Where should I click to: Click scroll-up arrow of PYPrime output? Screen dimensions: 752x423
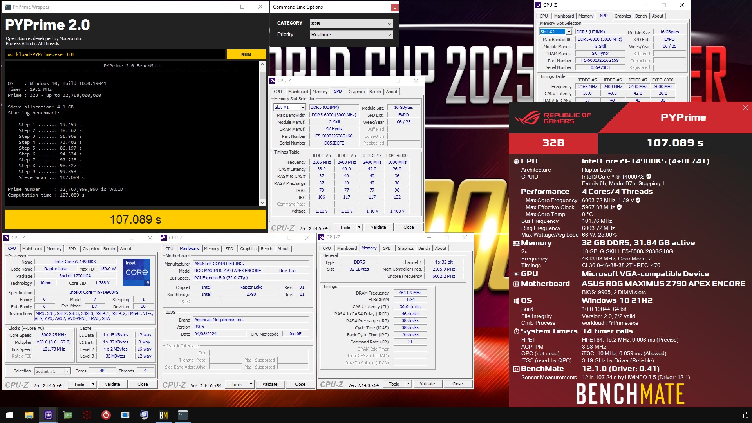pyautogui.click(x=262, y=64)
